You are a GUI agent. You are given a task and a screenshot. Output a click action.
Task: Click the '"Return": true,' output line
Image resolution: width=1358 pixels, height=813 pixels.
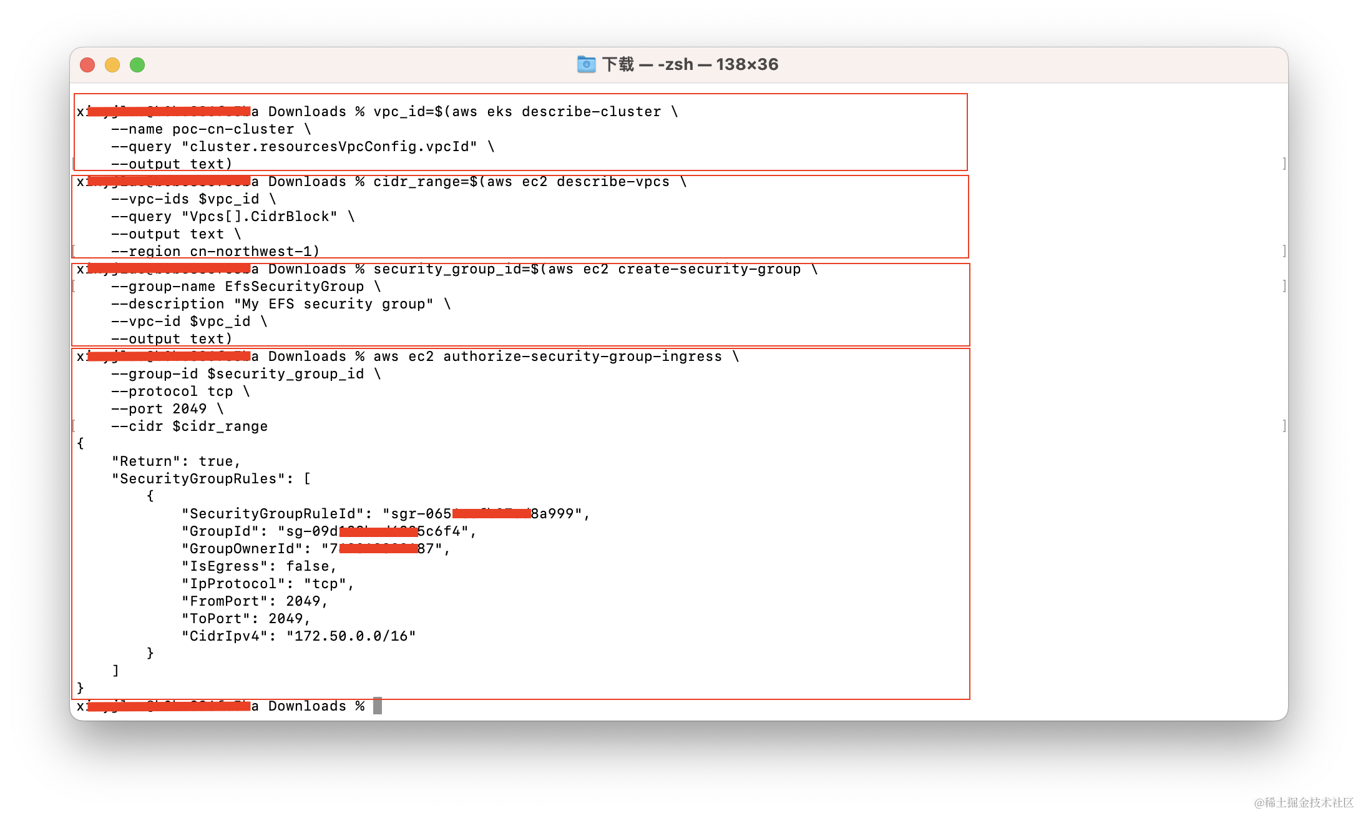(176, 461)
